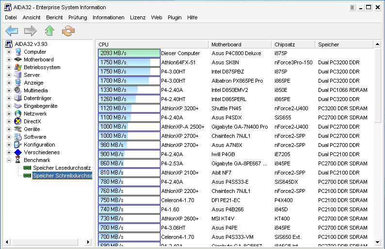Click the 700 MB/s bar for P4-3.06HT
Image resolution: width=385 pixels, height=249 pixels.
[x=129, y=228]
